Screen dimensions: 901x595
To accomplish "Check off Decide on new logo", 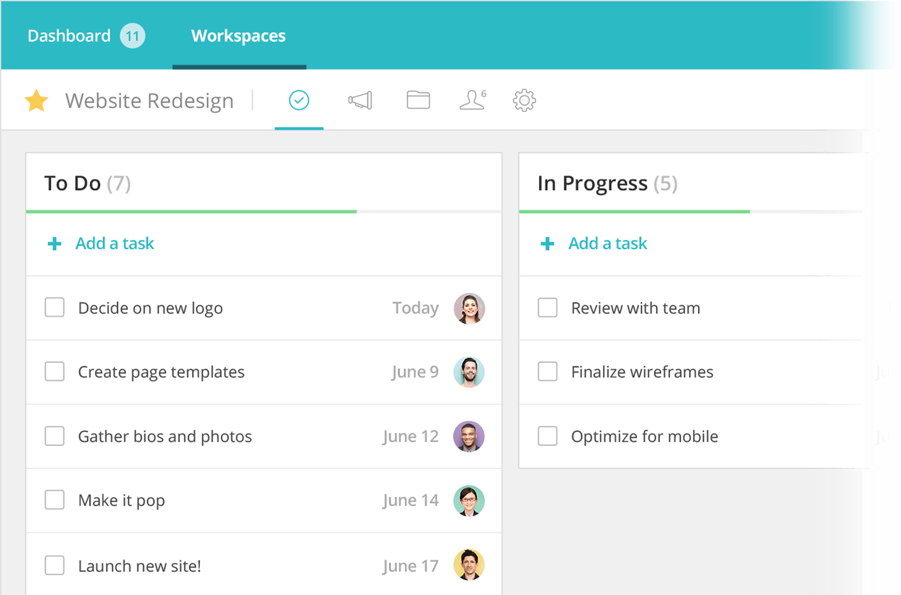I will (55, 307).
